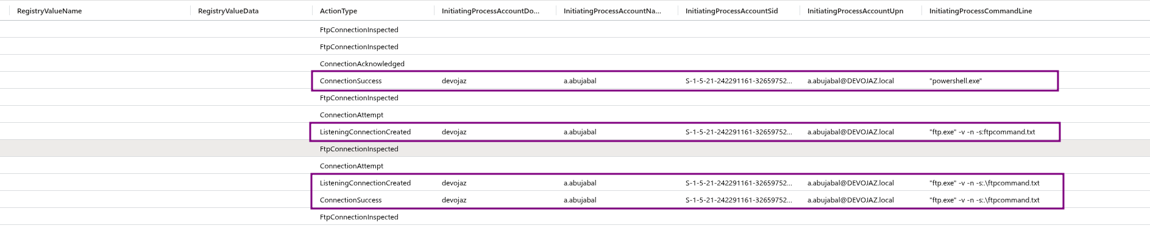The image size is (1150, 245).
Task: Click the first ConnectionAttempt row
Action: pos(575,114)
